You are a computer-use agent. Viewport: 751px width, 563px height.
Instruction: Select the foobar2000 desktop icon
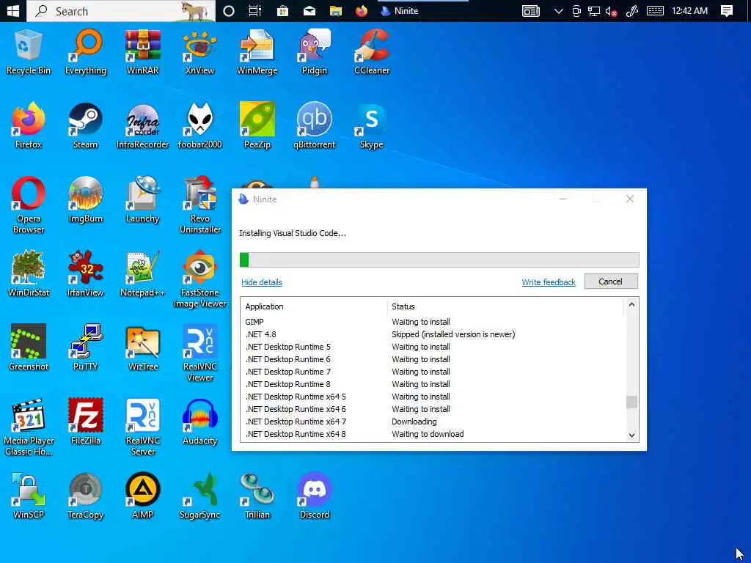(x=199, y=126)
